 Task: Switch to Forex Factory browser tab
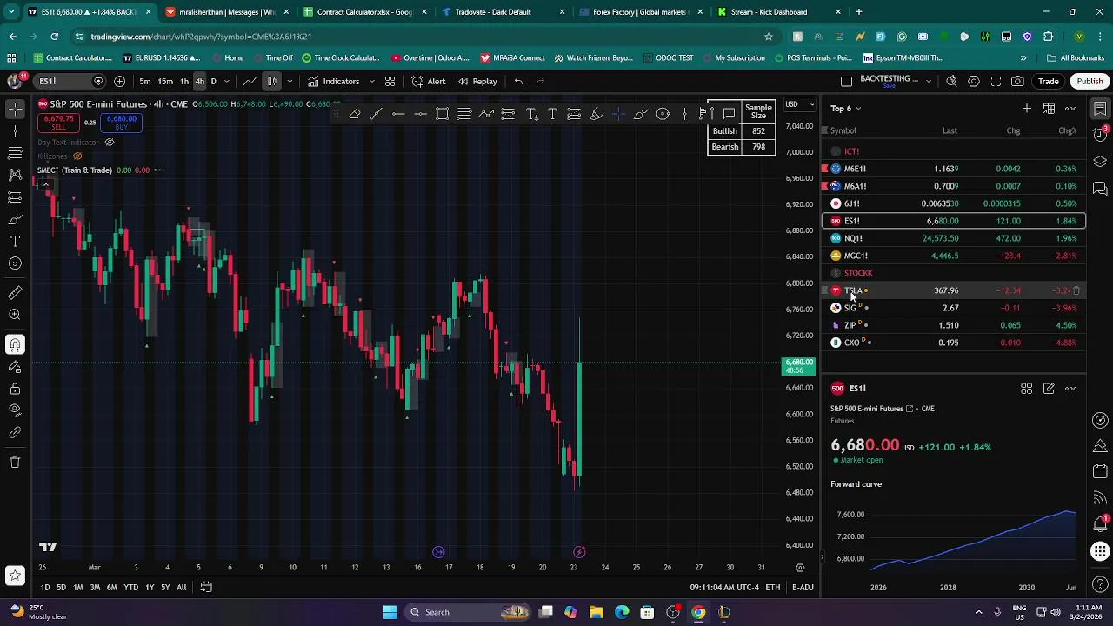tap(641, 12)
